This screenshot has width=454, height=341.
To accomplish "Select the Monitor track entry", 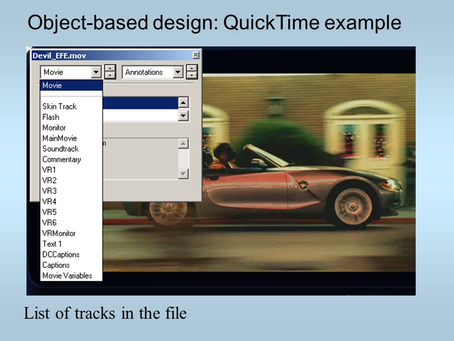I will pyautogui.click(x=71, y=127).
